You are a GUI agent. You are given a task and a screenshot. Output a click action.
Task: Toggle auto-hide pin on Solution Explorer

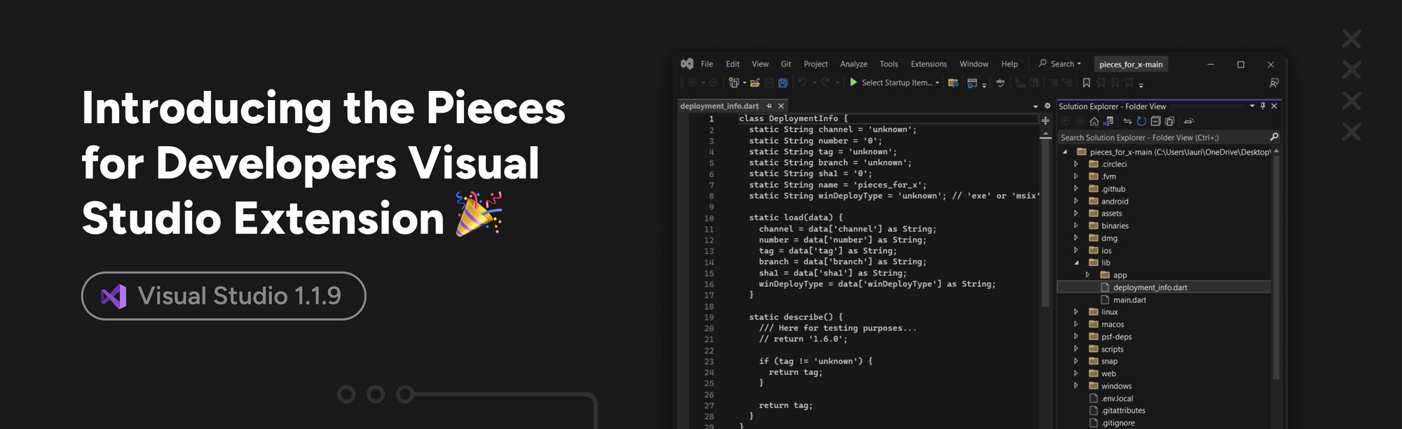coord(1263,106)
